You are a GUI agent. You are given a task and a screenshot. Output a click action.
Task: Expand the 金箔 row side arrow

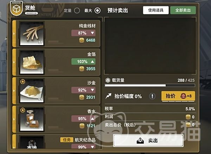14,62
